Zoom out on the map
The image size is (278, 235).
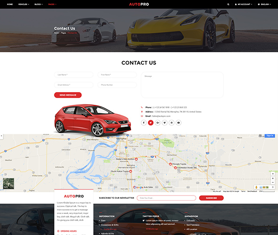pyautogui.click(x=273, y=182)
